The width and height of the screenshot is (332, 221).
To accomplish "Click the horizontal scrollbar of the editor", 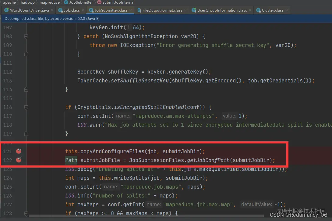I will coord(146,216).
